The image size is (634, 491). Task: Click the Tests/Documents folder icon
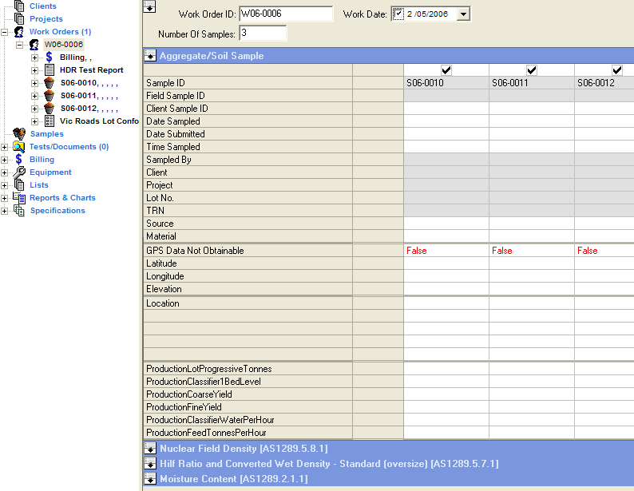(x=19, y=147)
